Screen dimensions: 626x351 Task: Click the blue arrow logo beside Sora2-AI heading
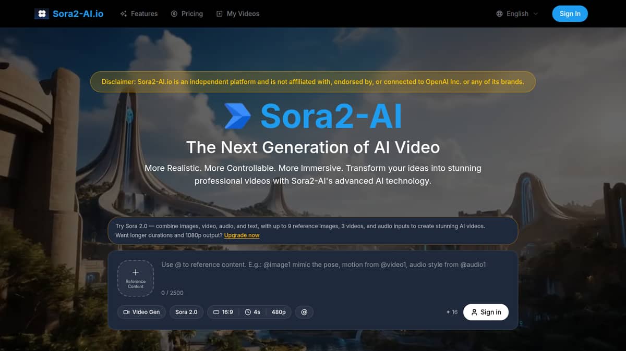click(238, 116)
